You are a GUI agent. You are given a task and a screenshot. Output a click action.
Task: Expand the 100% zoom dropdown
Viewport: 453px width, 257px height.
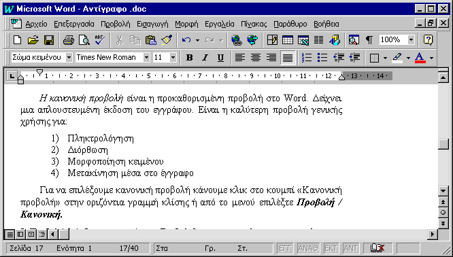coord(411,40)
